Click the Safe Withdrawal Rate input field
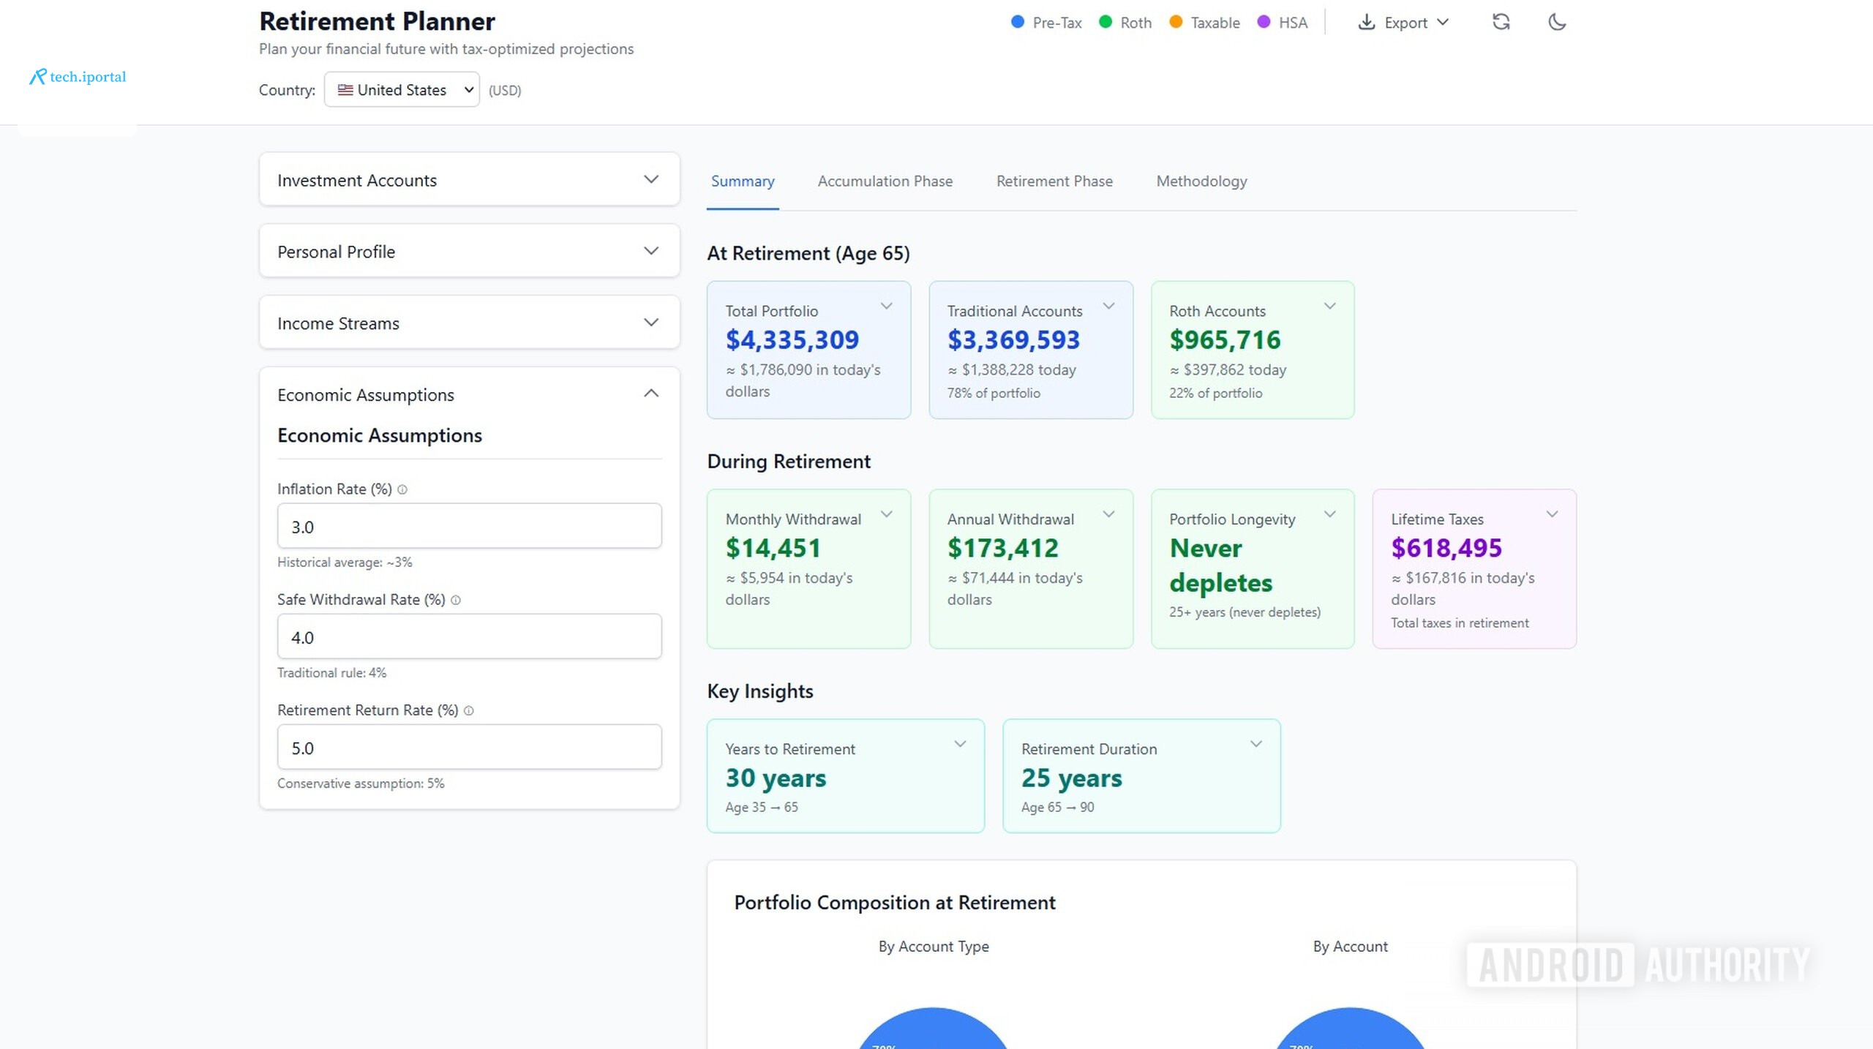Image resolution: width=1873 pixels, height=1049 pixels. pyautogui.click(x=469, y=636)
